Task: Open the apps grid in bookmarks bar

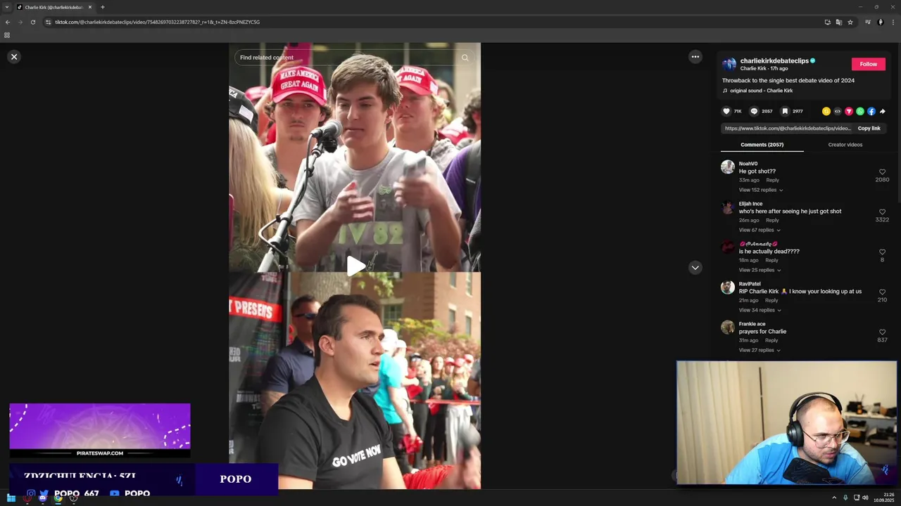Action: [x=7, y=35]
